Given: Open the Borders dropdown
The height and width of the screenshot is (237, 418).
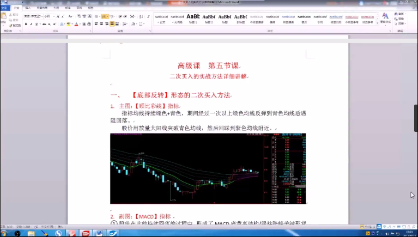Looking at the screenshot, I should 144,24.
